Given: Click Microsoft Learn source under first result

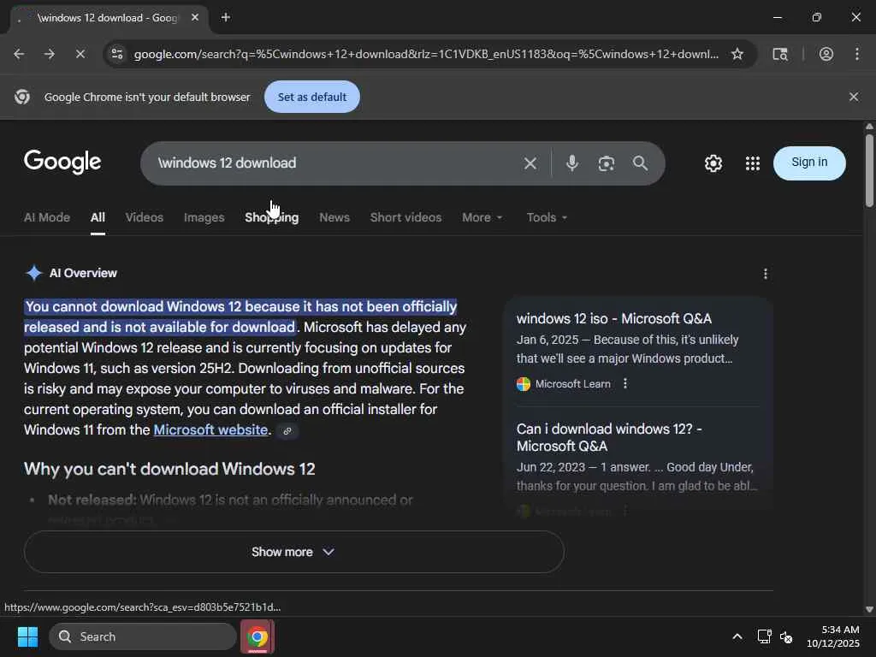Looking at the screenshot, I should pyautogui.click(x=572, y=384).
